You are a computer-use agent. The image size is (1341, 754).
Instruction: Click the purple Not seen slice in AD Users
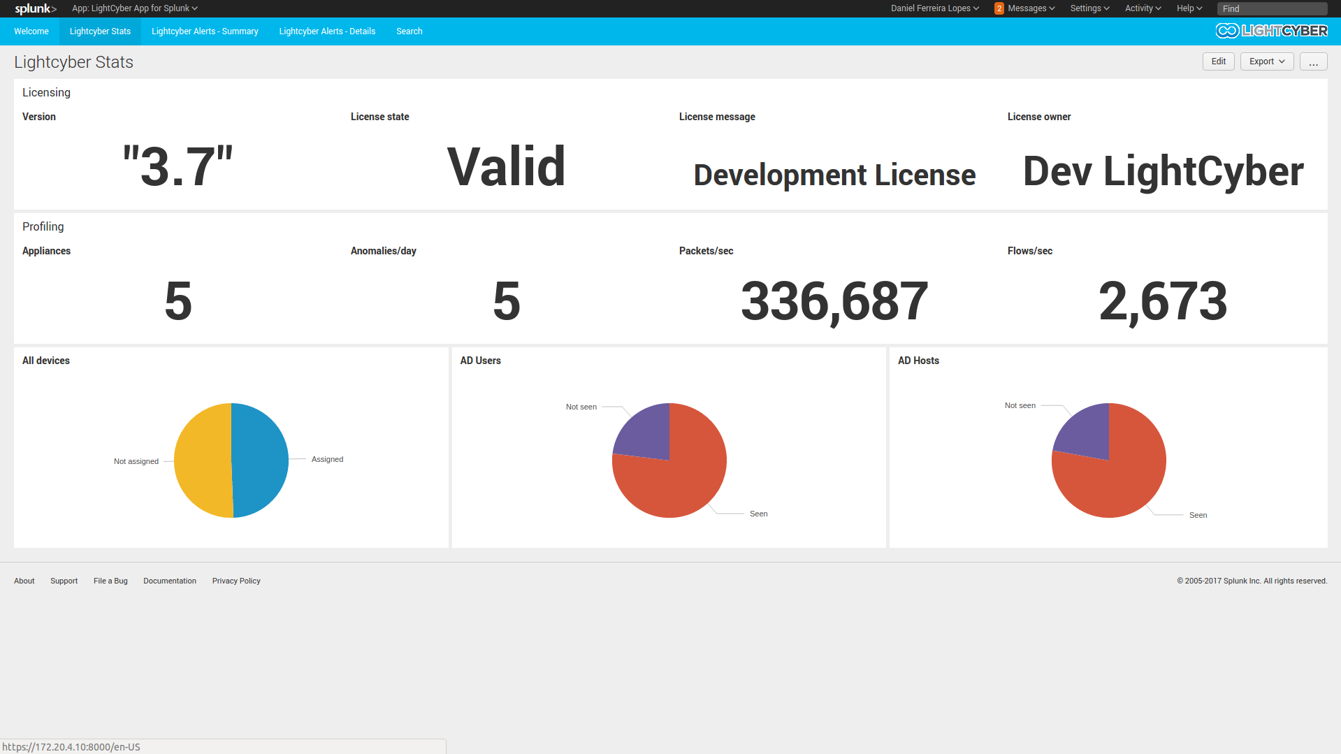pyautogui.click(x=646, y=437)
